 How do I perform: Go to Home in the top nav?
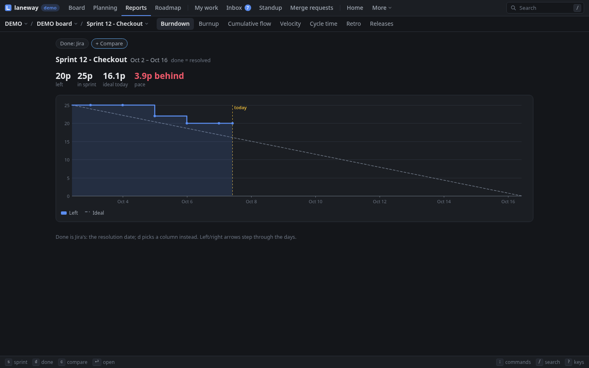pyautogui.click(x=355, y=8)
